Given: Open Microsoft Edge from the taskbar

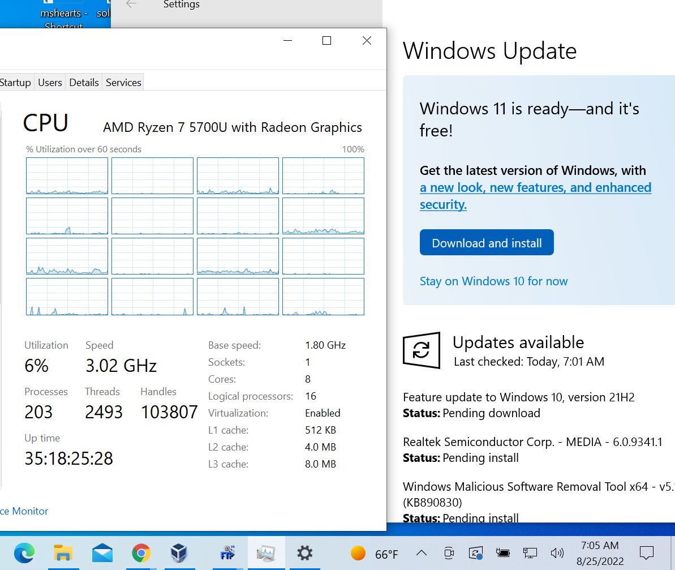Looking at the screenshot, I should click(x=24, y=553).
